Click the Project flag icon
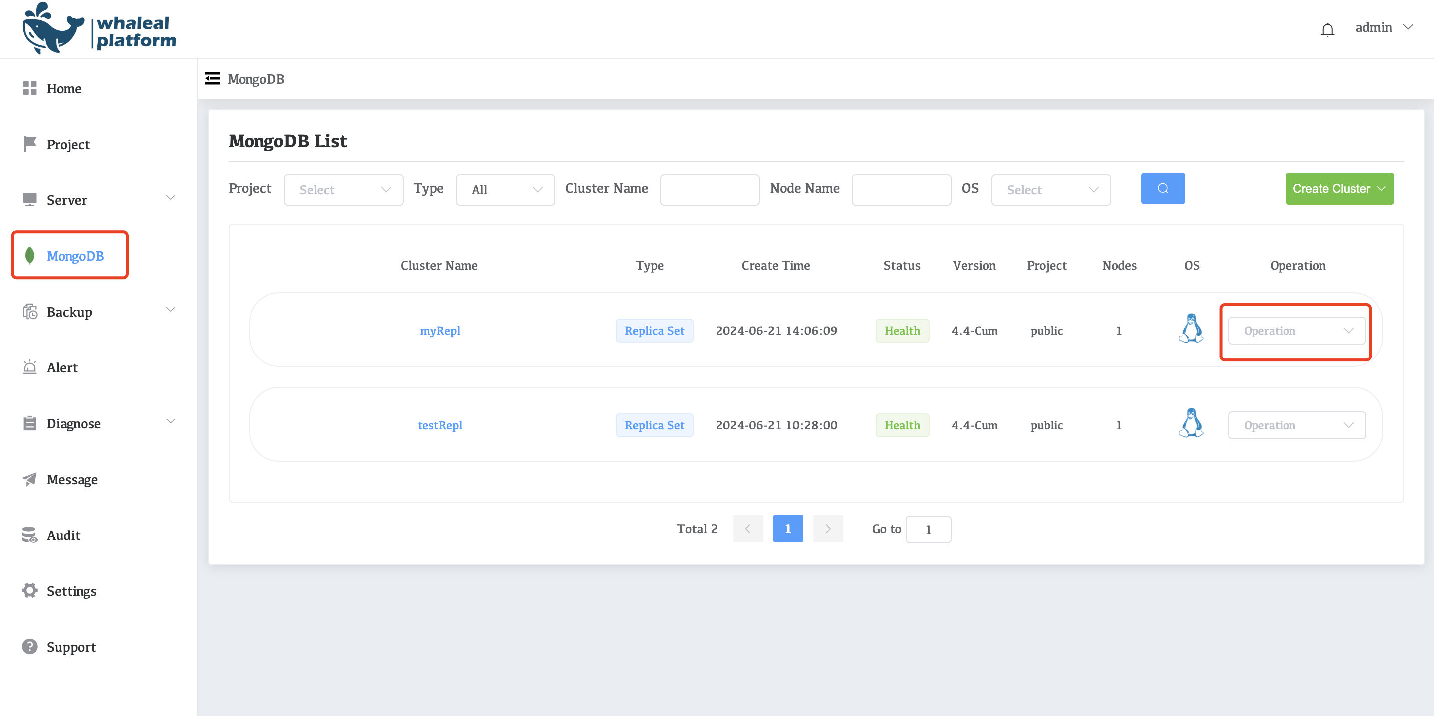The image size is (1434, 716). coord(30,144)
